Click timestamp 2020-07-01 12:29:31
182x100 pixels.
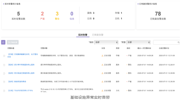tap(167, 65)
